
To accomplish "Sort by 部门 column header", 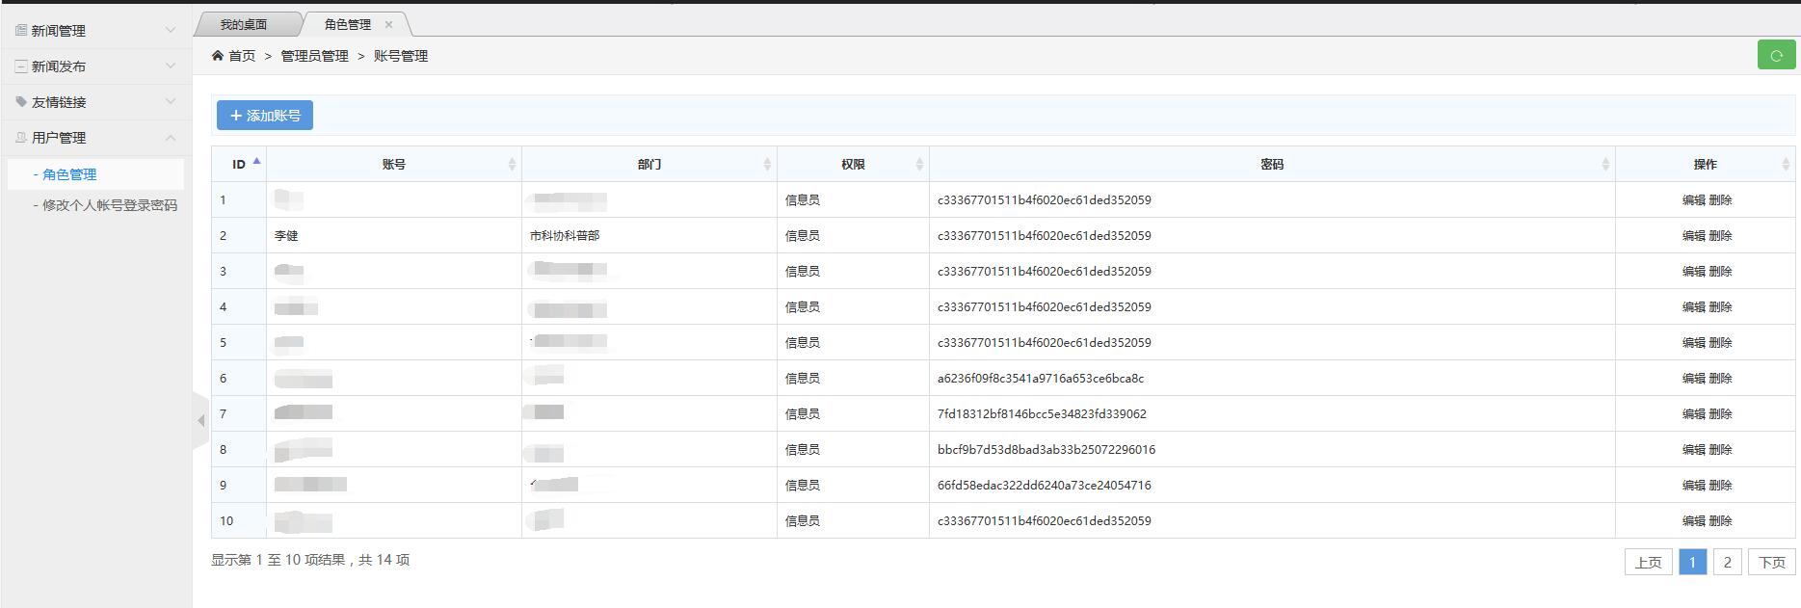I will click(x=649, y=165).
